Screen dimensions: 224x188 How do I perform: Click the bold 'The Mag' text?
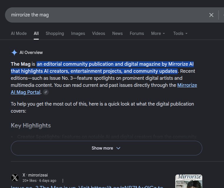point(21,64)
